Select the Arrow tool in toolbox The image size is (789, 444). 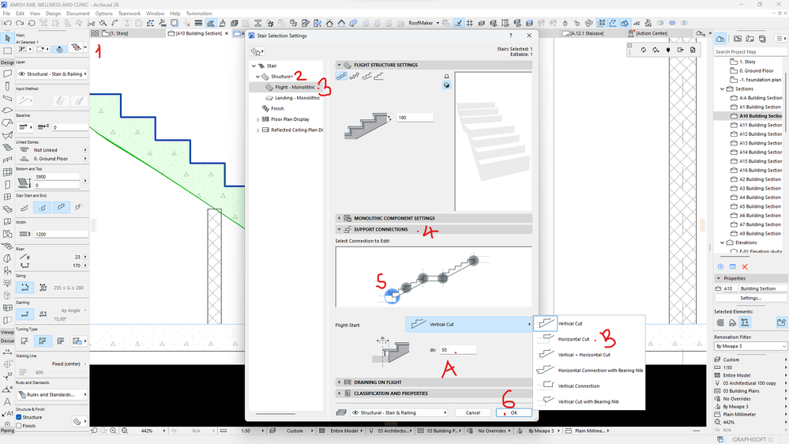(x=7, y=38)
